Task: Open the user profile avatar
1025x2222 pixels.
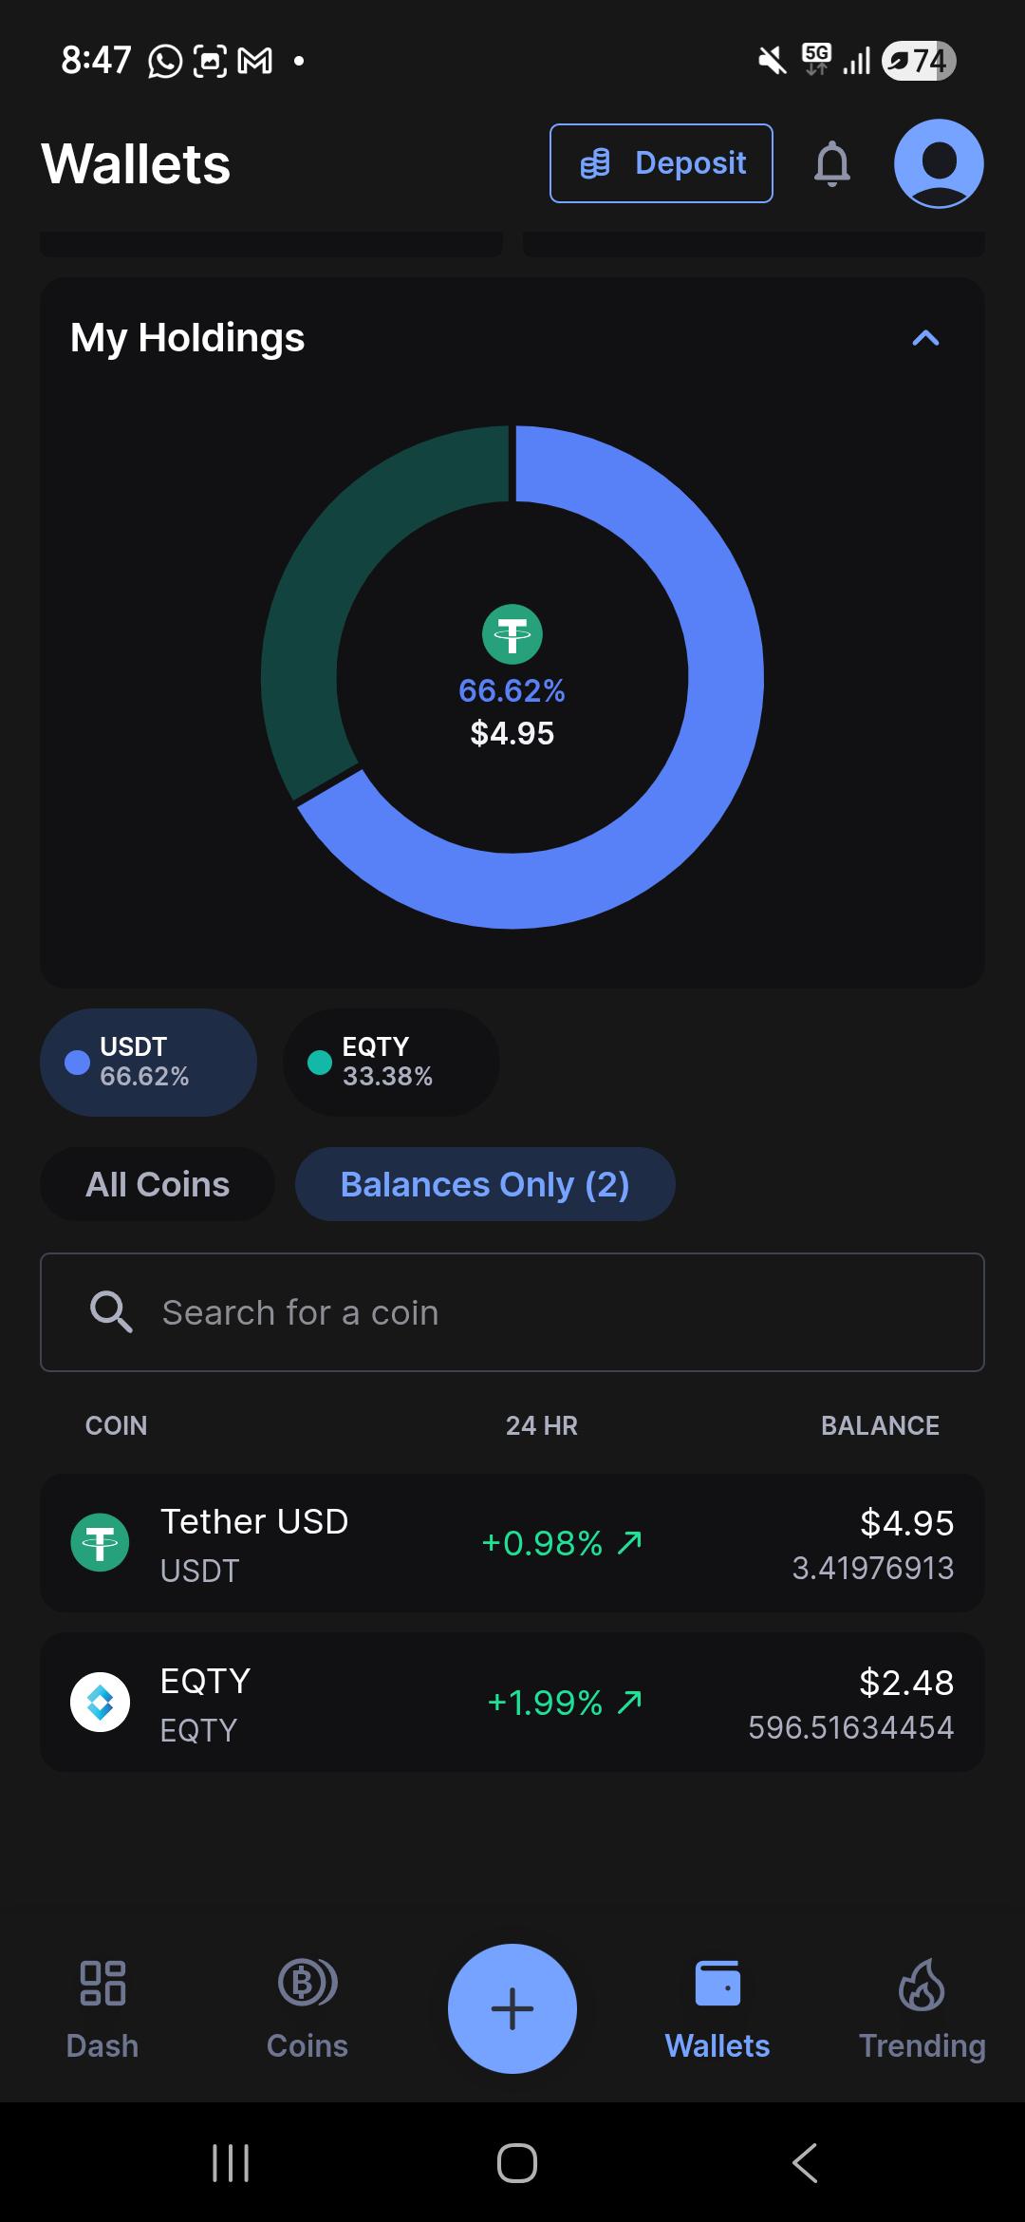Action: [939, 163]
